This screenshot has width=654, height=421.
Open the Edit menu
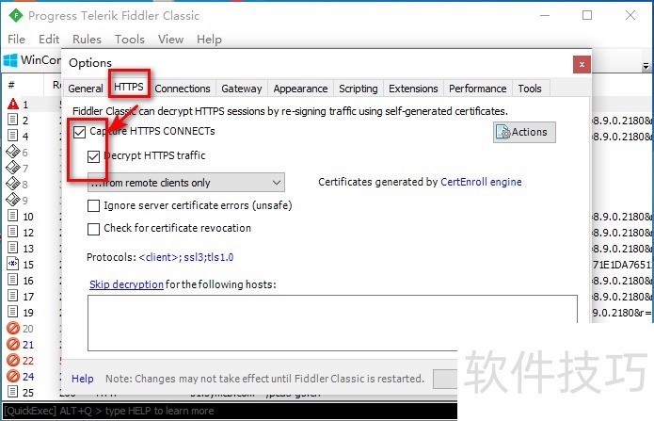49,40
